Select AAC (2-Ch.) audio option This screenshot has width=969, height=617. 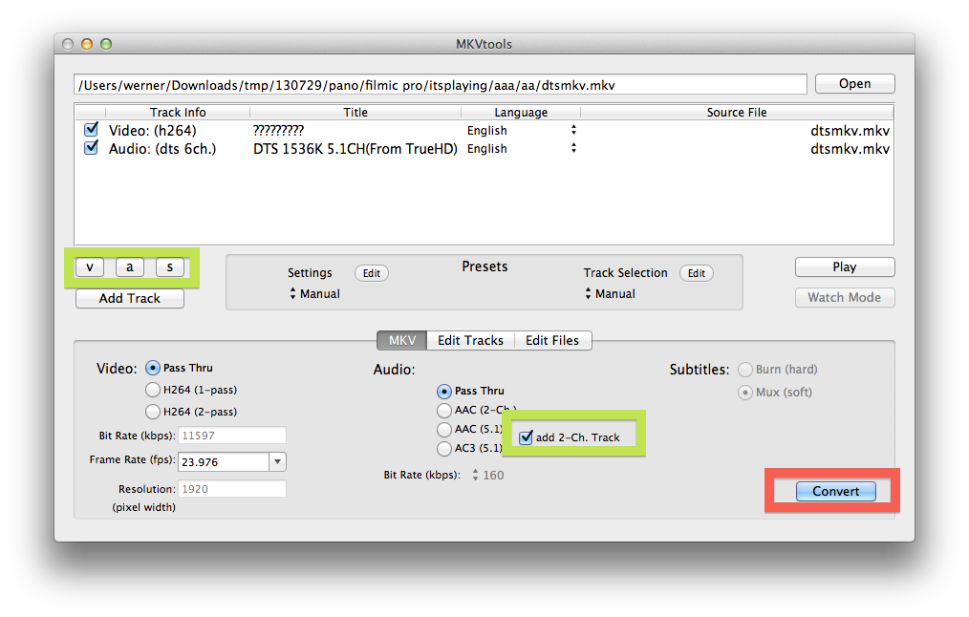pyautogui.click(x=443, y=410)
